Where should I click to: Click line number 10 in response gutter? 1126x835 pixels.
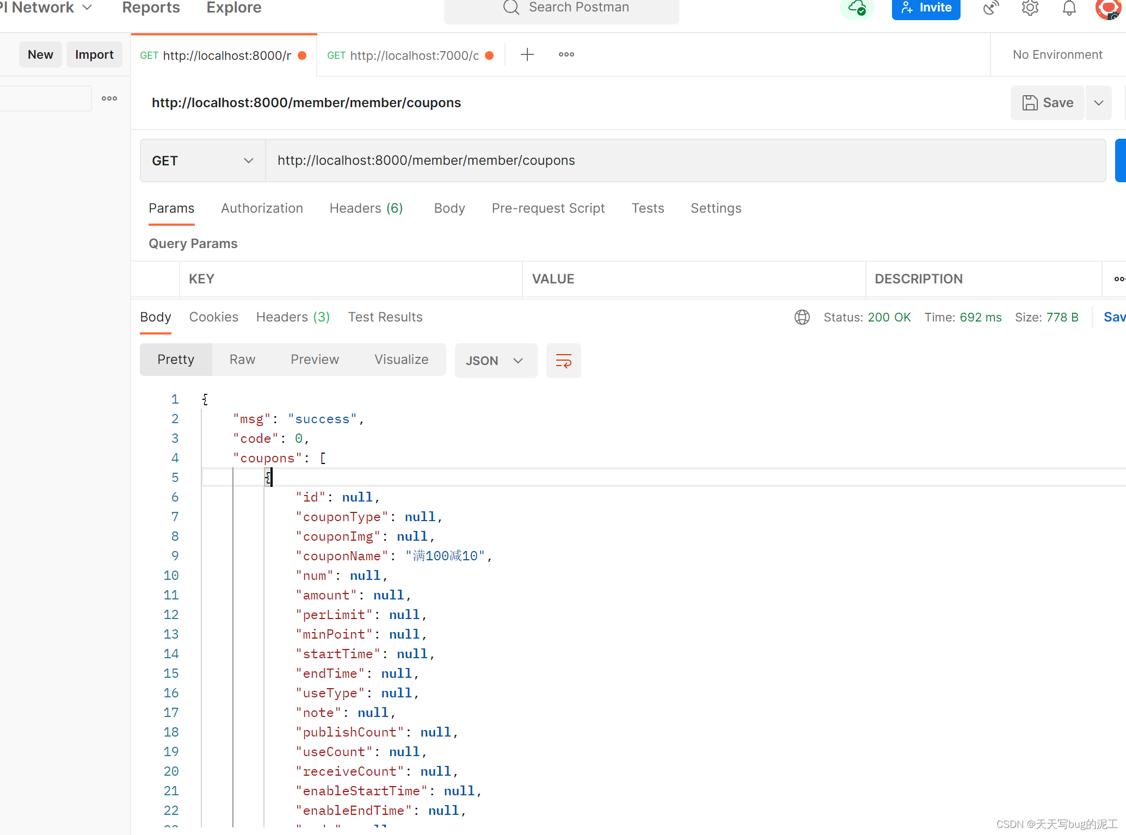click(x=171, y=576)
